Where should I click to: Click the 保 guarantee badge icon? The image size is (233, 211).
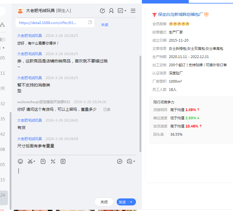point(206,14)
